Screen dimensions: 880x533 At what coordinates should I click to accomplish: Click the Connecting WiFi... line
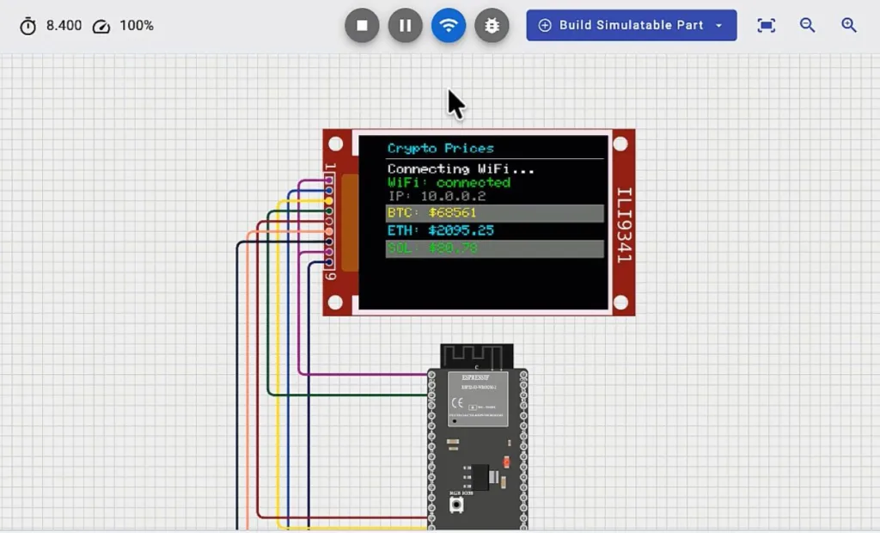(461, 168)
